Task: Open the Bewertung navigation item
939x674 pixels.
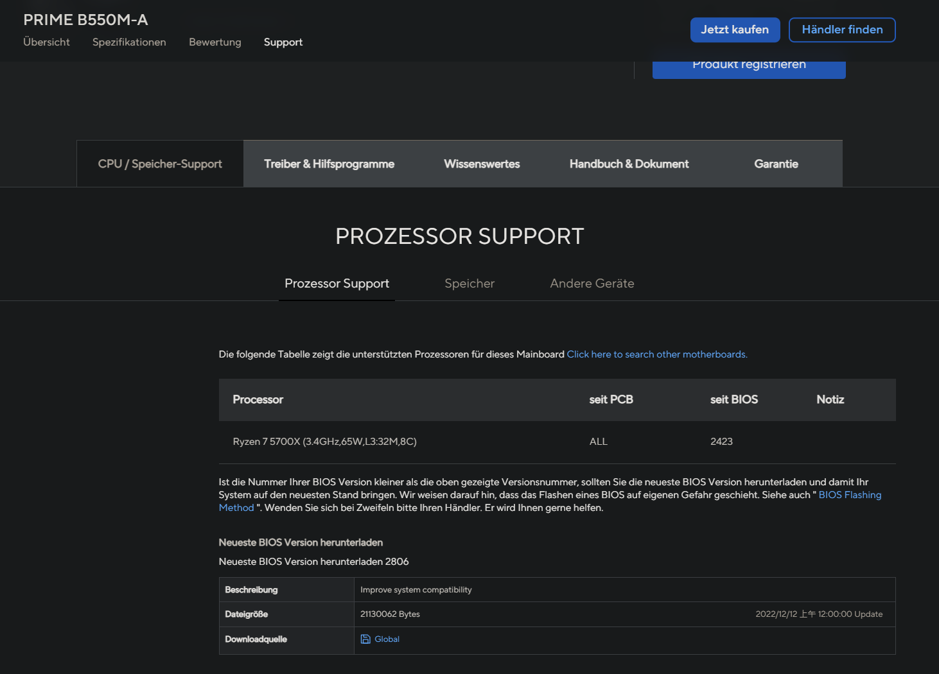Action: 215,42
